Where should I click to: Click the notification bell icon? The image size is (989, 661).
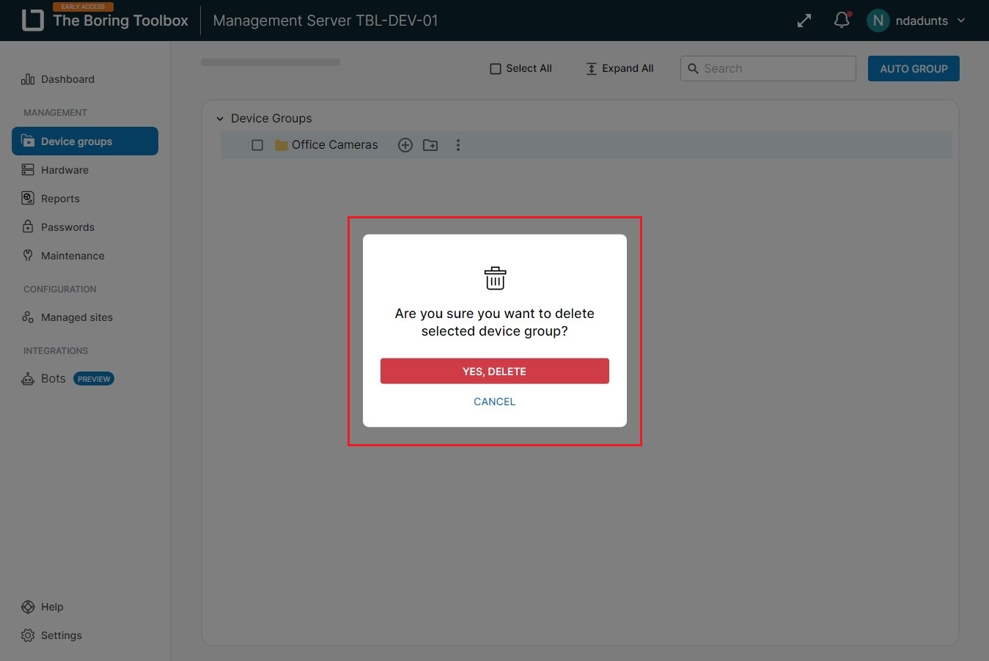pyautogui.click(x=842, y=21)
